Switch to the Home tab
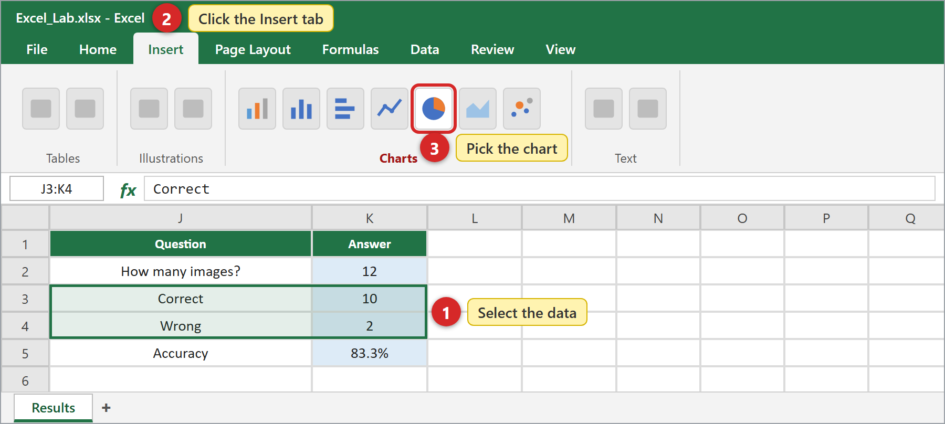945x424 pixels. pos(98,49)
